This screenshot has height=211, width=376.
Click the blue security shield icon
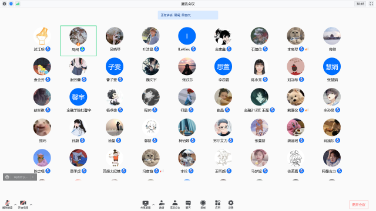click(x=11, y=4)
